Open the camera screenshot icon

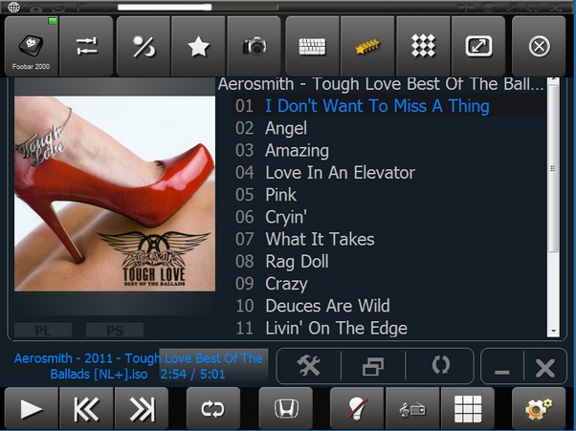[x=255, y=47]
